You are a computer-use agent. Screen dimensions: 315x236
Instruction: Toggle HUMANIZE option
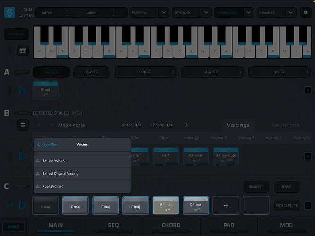271,13
